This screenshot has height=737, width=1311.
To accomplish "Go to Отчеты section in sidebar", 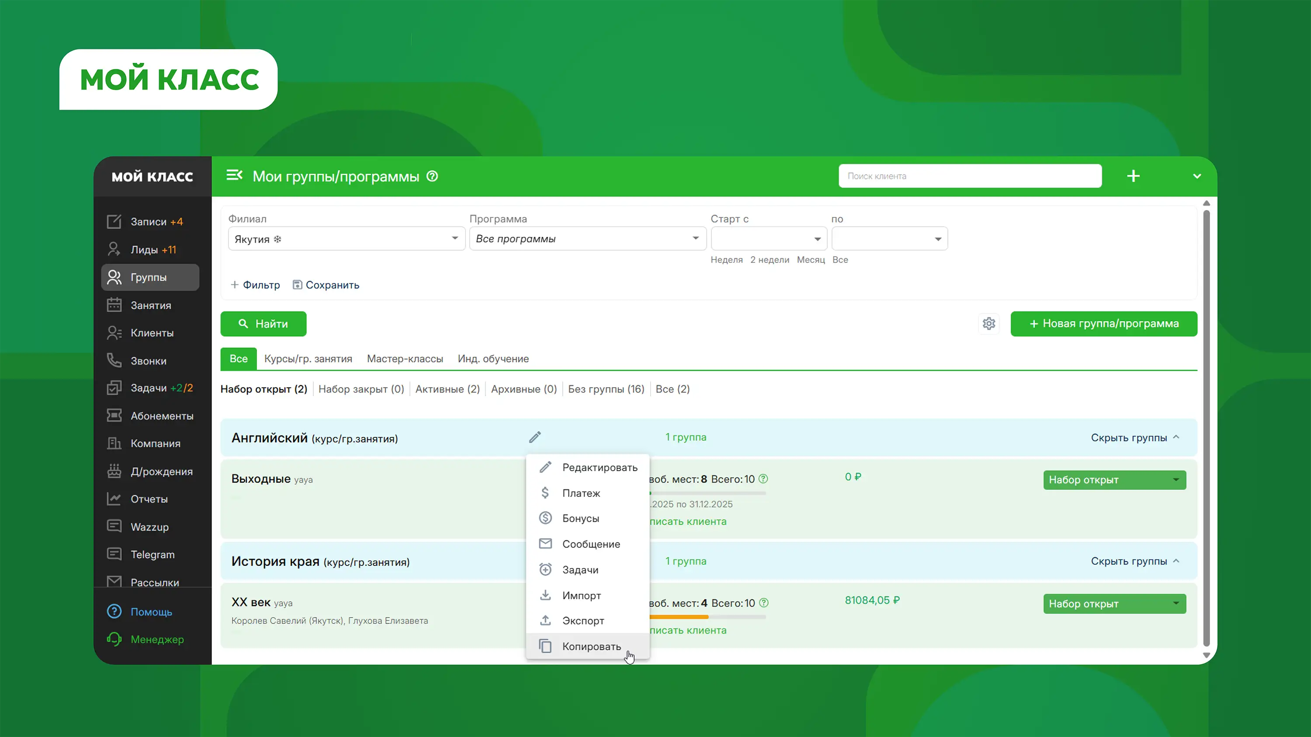I will [149, 499].
